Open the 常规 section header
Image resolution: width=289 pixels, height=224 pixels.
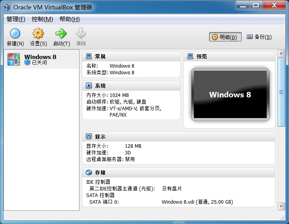(131, 56)
